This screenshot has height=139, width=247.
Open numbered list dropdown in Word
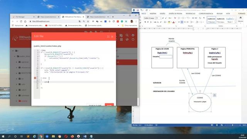click(185, 18)
